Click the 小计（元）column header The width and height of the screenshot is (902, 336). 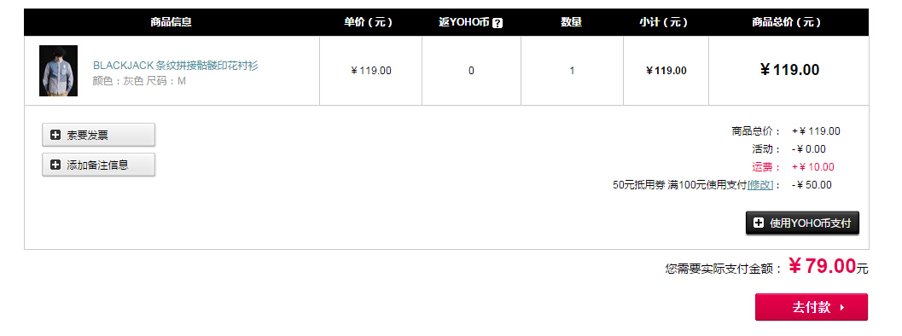663,22
